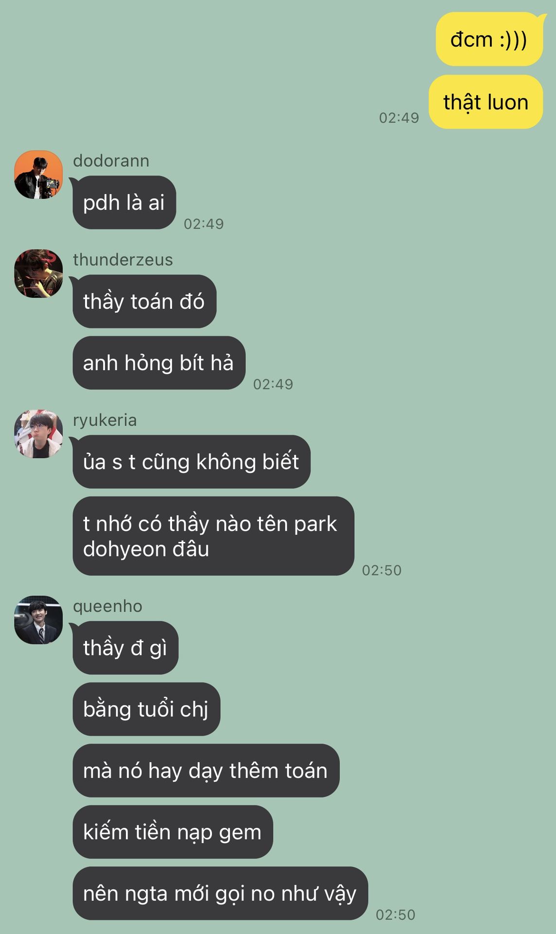
Task: Tap 'mà nó hay dạy thêm toán' message
Action: click(206, 771)
